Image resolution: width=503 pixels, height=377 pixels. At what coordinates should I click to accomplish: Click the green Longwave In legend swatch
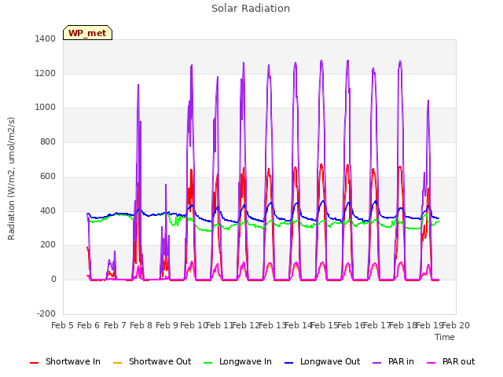[207, 363]
